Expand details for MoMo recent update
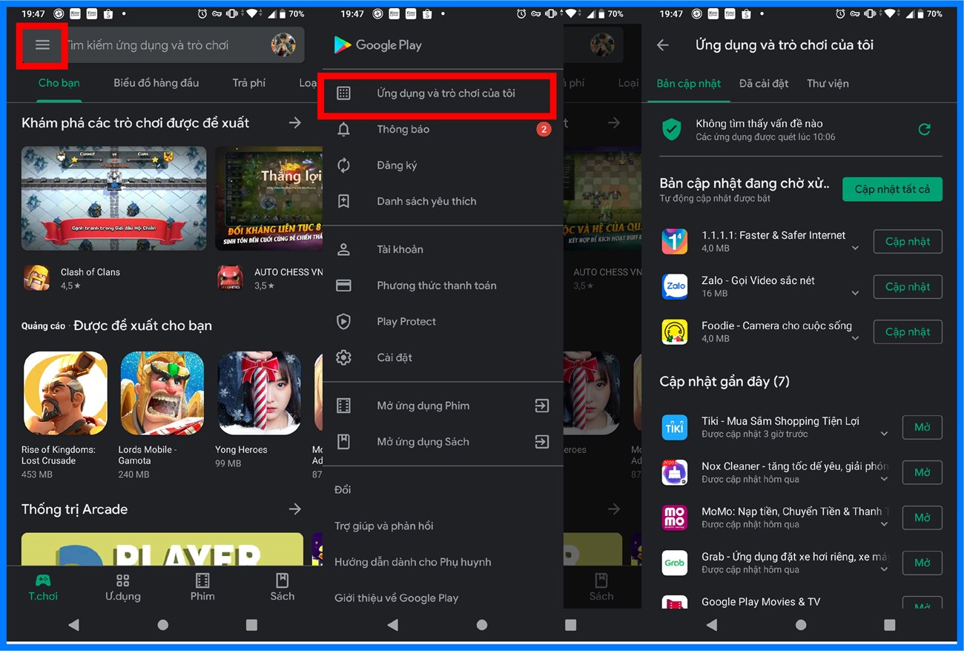Image resolution: width=964 pixels, height=651 pixels. pos(884,524)
